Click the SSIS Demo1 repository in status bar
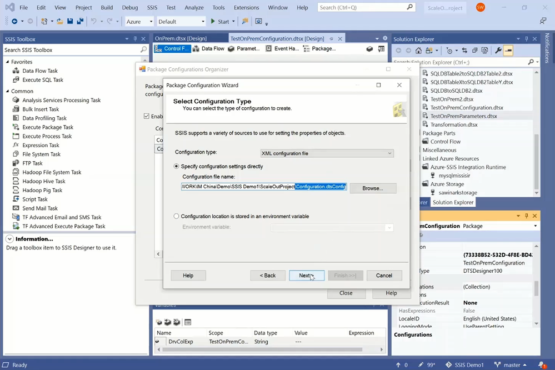 click(x=464, y=364)
